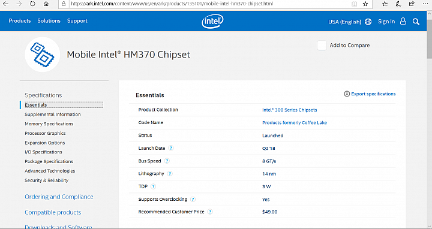Go back with the browser back arrow

5,4
